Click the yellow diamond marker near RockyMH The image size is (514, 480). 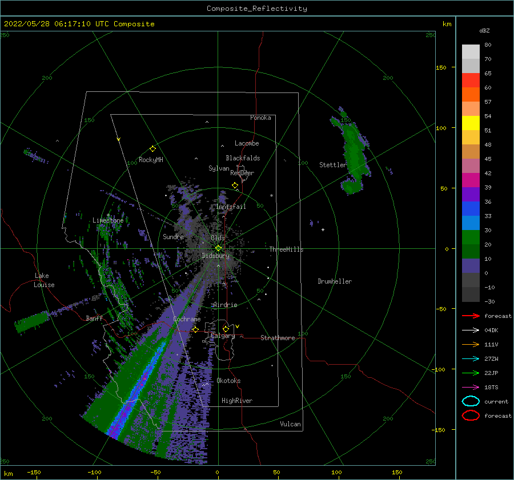pyautogui.click(x=152, y=149)
